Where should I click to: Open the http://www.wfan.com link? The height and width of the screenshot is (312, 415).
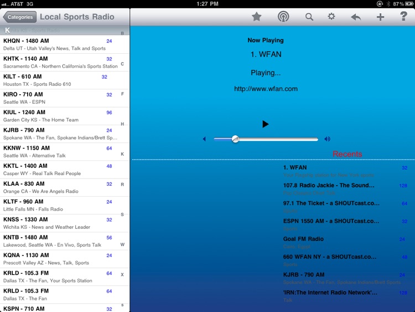[x=266, y=89]
